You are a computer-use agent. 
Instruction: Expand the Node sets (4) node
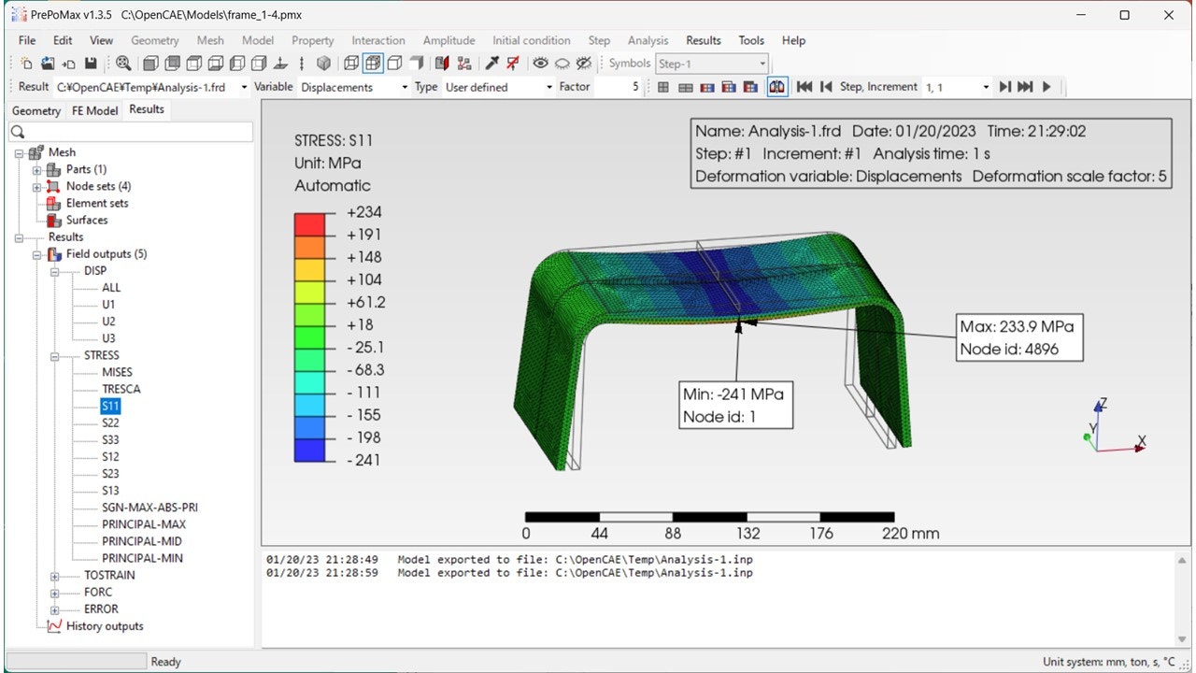pyautogui.click(x=37, y=186)
